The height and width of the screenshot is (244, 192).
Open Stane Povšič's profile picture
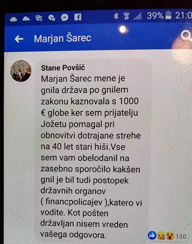21,71
